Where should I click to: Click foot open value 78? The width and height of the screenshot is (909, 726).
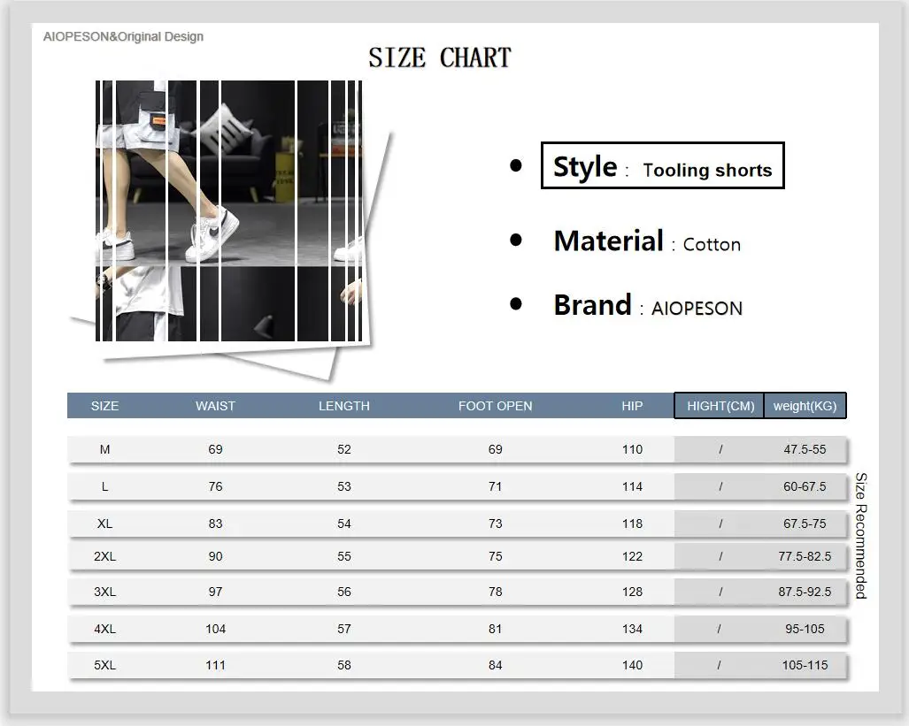tap(495, 592)
